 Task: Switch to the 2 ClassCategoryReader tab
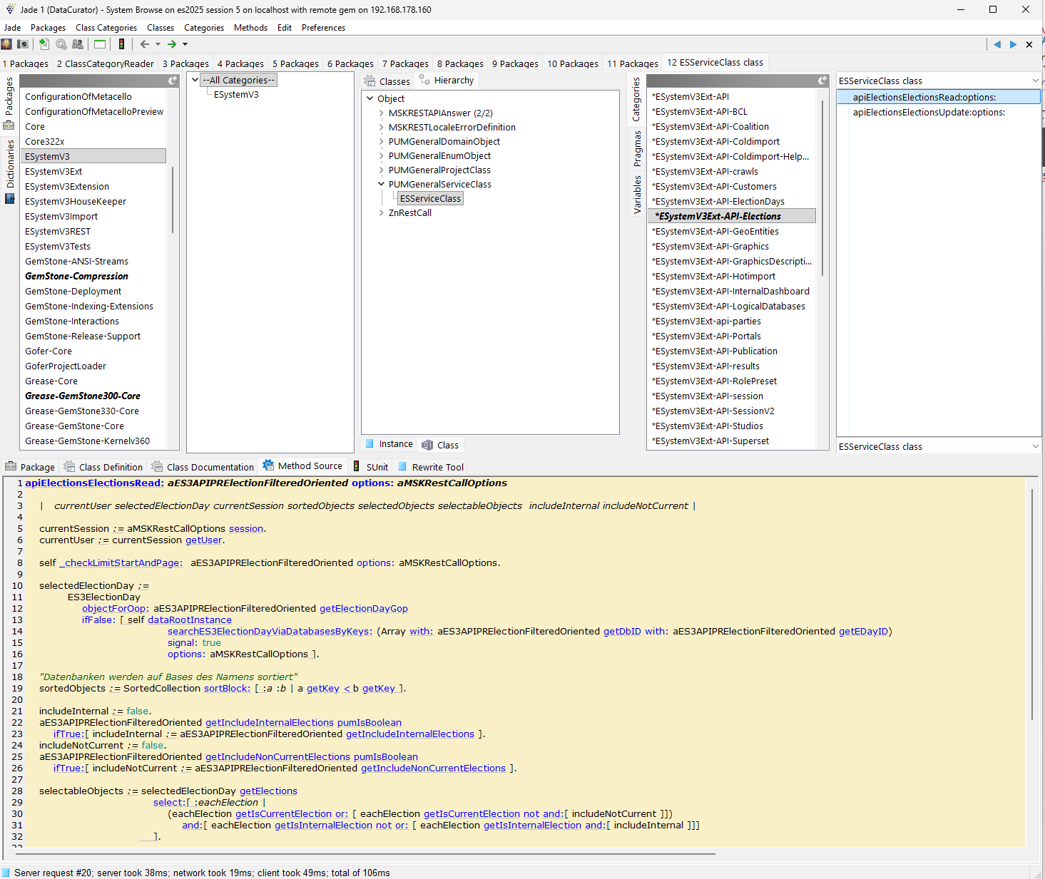pos(106,63)
